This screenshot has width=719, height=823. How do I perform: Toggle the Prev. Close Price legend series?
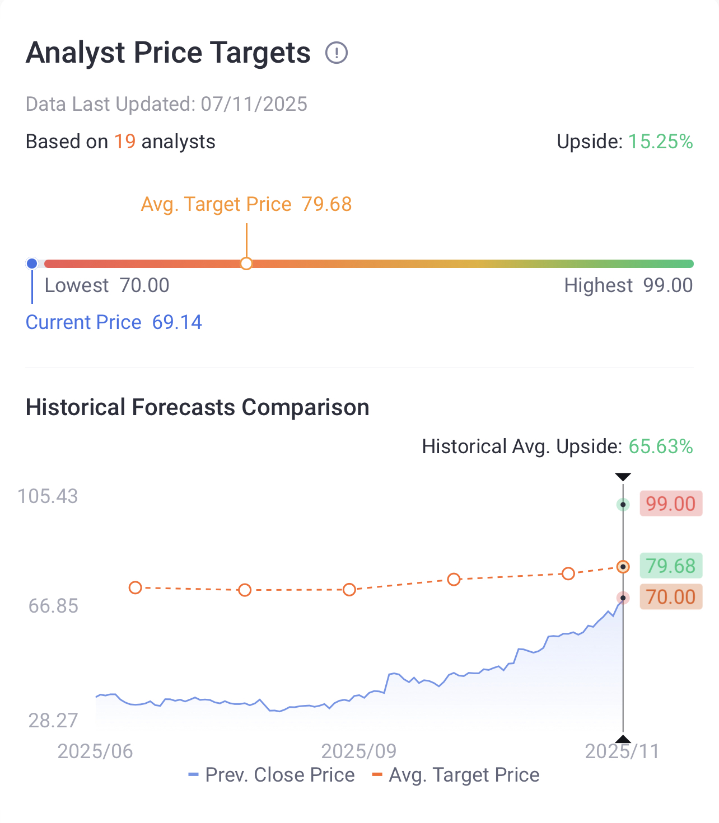272,775
